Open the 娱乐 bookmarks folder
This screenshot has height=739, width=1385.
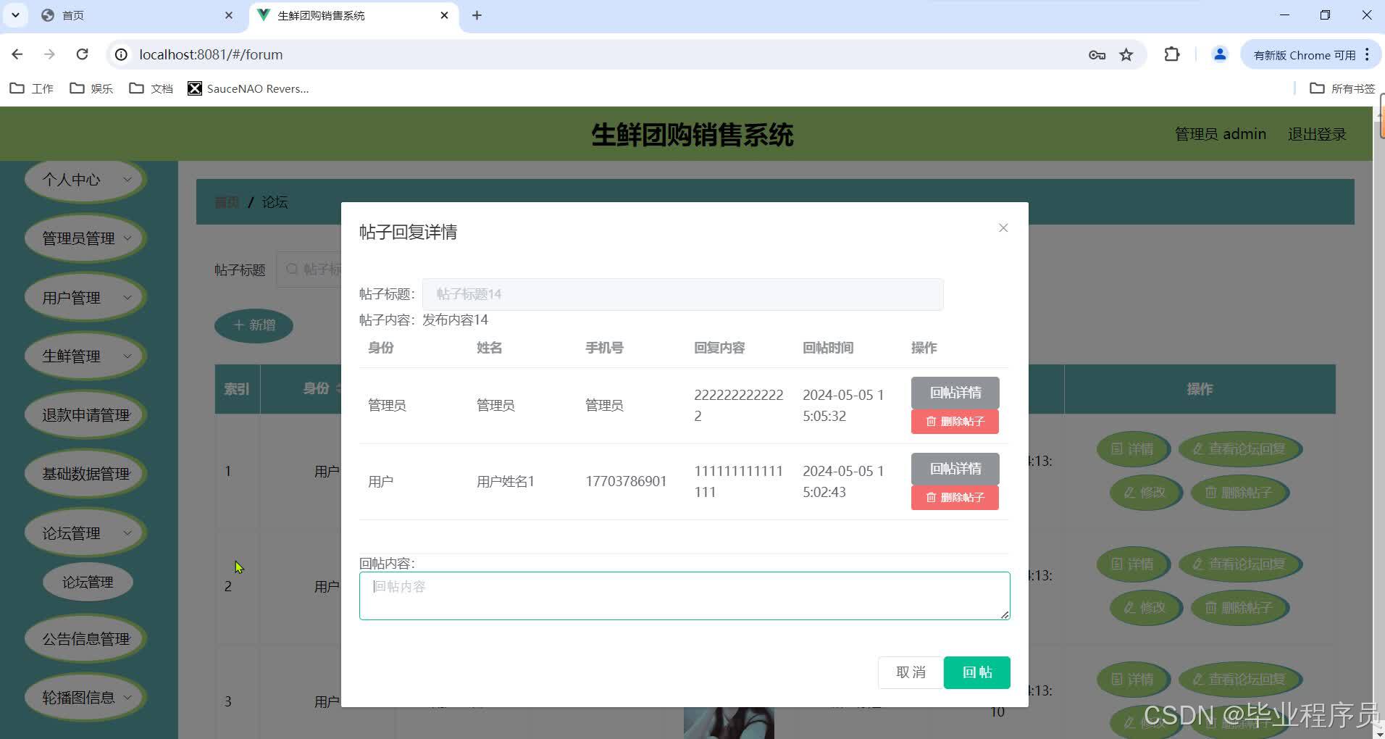pos(91,88)
